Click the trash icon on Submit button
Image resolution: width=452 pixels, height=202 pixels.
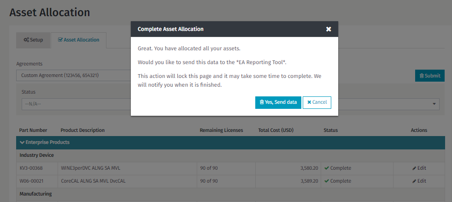pyautogui.click(x=422, y=76)
